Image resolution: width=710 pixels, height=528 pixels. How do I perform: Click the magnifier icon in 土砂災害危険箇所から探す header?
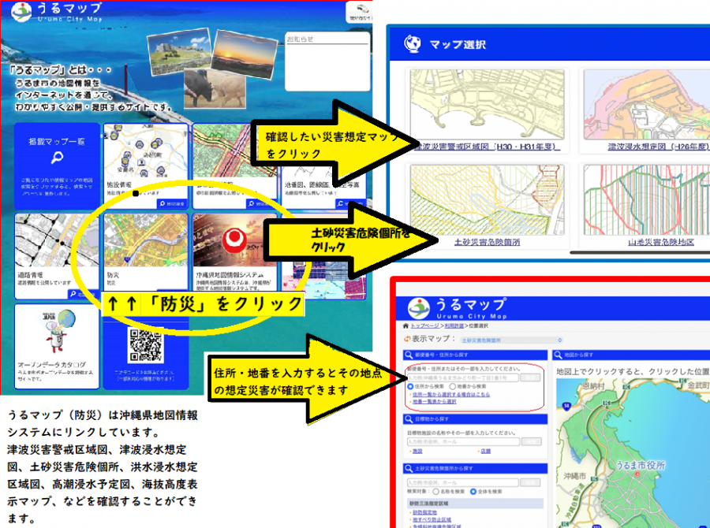click(x=409, y=468)
